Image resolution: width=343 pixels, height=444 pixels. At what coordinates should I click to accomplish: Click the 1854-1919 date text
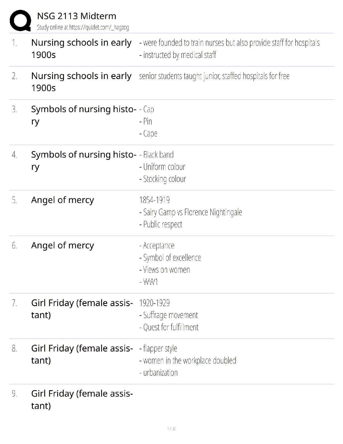coord(154,200)
